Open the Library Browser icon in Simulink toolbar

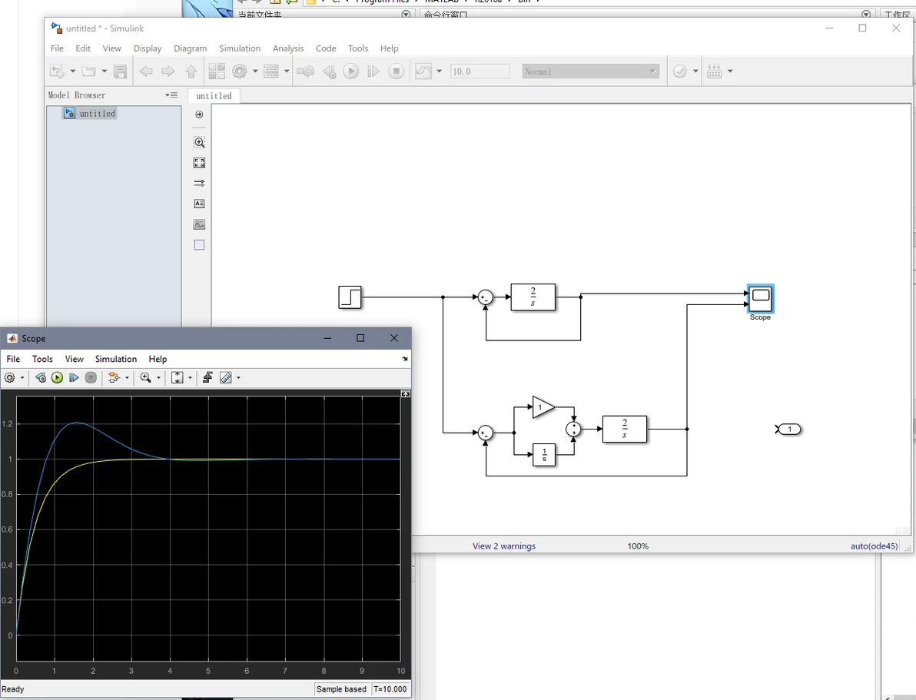pyautogui.click(x=217, y=71)
